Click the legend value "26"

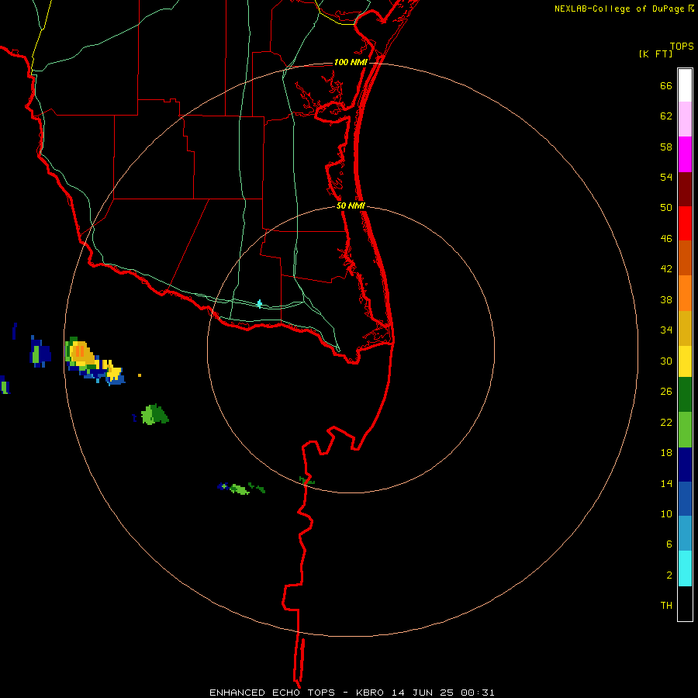click(666, 392)
